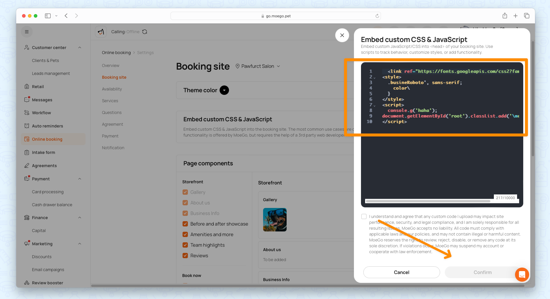Open Card processing
Viewport: 550px width, 299px height.
click(48, 192)
